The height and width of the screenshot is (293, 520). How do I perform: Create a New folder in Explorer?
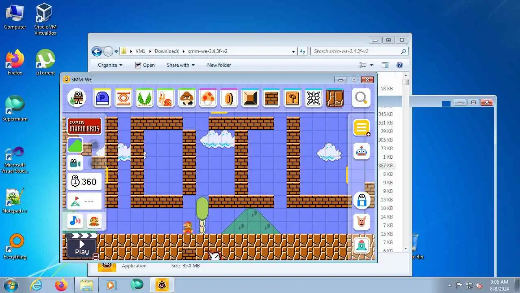click(x=219, y=65)
